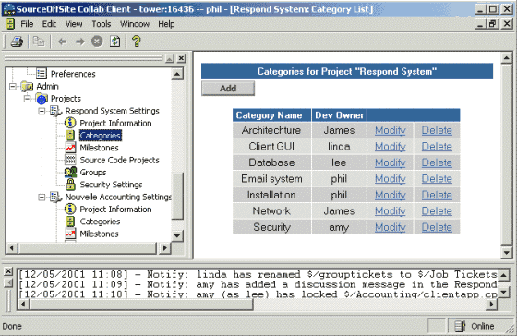Open the File menu

click(x=27, y=24)
